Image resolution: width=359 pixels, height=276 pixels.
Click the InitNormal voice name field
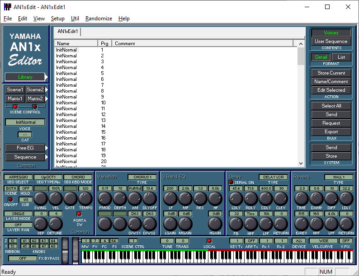[x=25, y=122]
